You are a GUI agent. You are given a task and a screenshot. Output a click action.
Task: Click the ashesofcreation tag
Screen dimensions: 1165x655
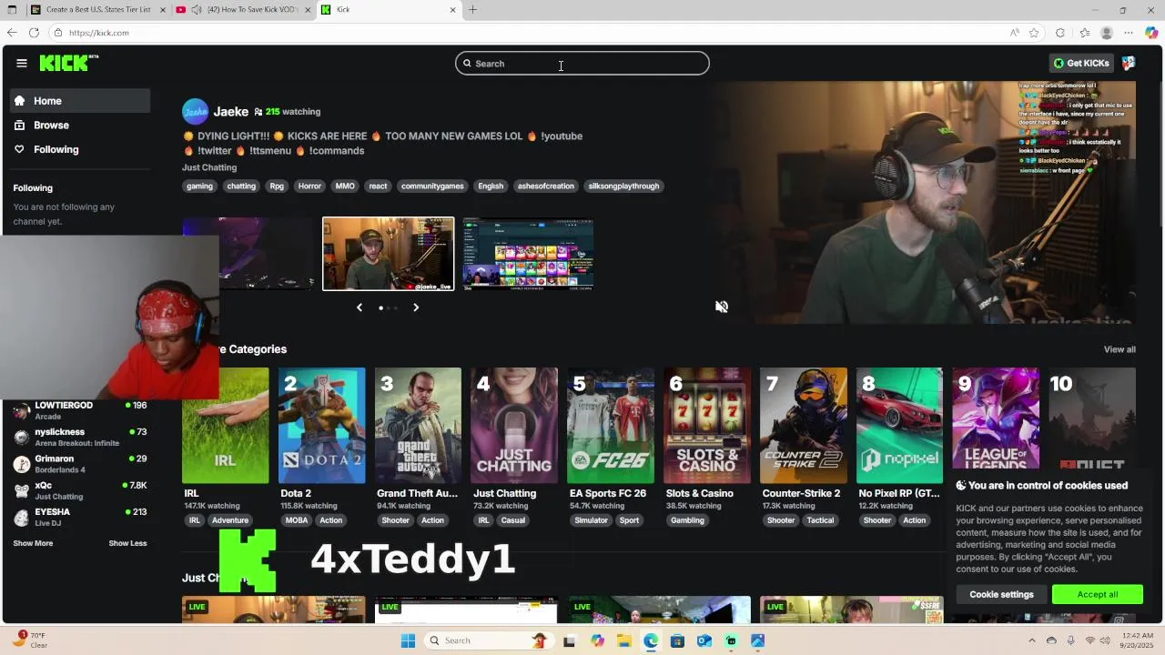[546, 186]
